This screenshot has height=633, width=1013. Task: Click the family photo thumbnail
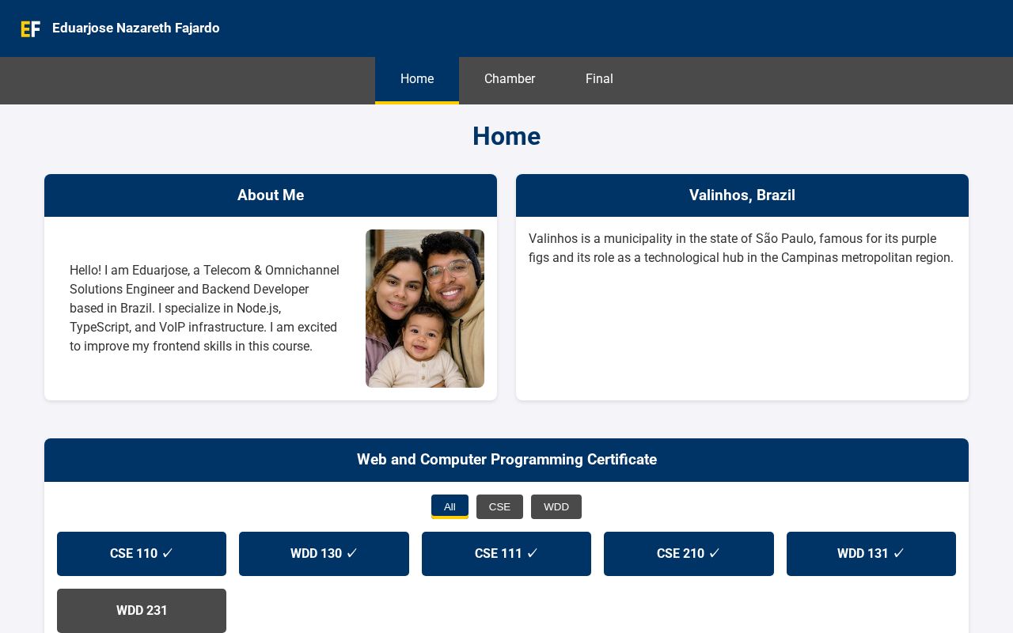[425, 309]
